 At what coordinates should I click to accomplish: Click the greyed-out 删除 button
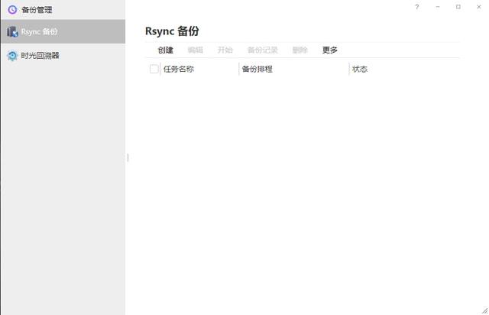click(300, 50)
